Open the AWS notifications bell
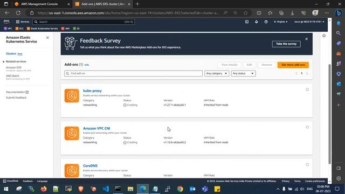345x194 pixels. [257, 22]
